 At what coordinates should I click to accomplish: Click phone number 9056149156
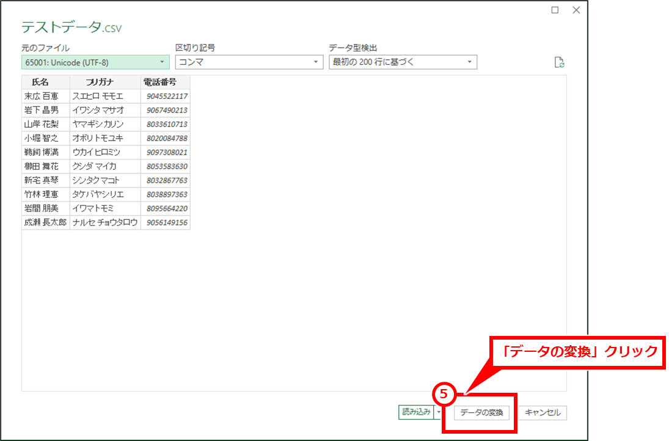click(166, 223)
